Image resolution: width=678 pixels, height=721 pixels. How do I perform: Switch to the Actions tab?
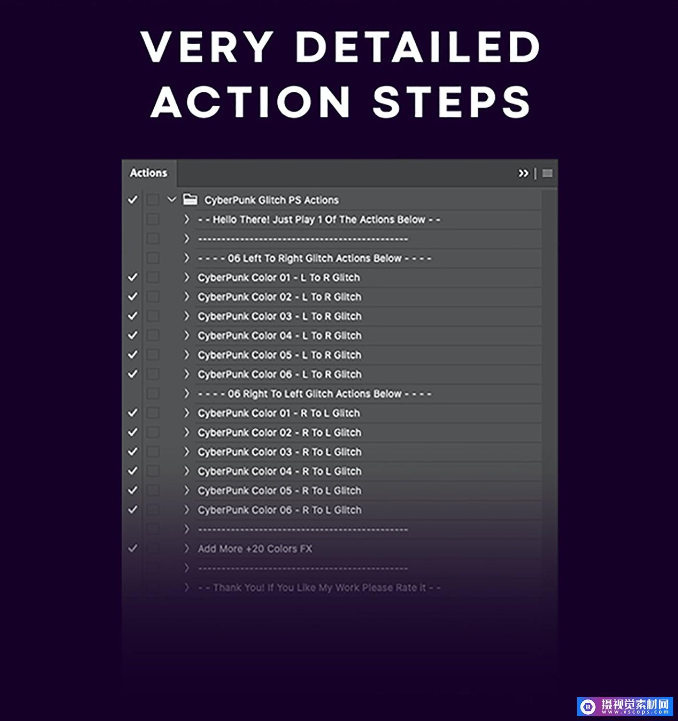148,173
